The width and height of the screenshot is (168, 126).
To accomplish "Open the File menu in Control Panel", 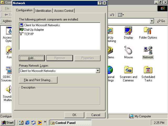I will [7, 8].
